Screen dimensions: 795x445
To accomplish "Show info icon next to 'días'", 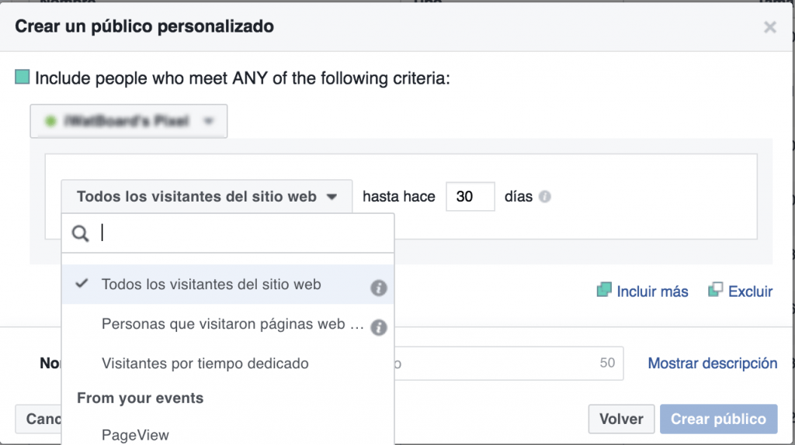I will coord(544,196).
